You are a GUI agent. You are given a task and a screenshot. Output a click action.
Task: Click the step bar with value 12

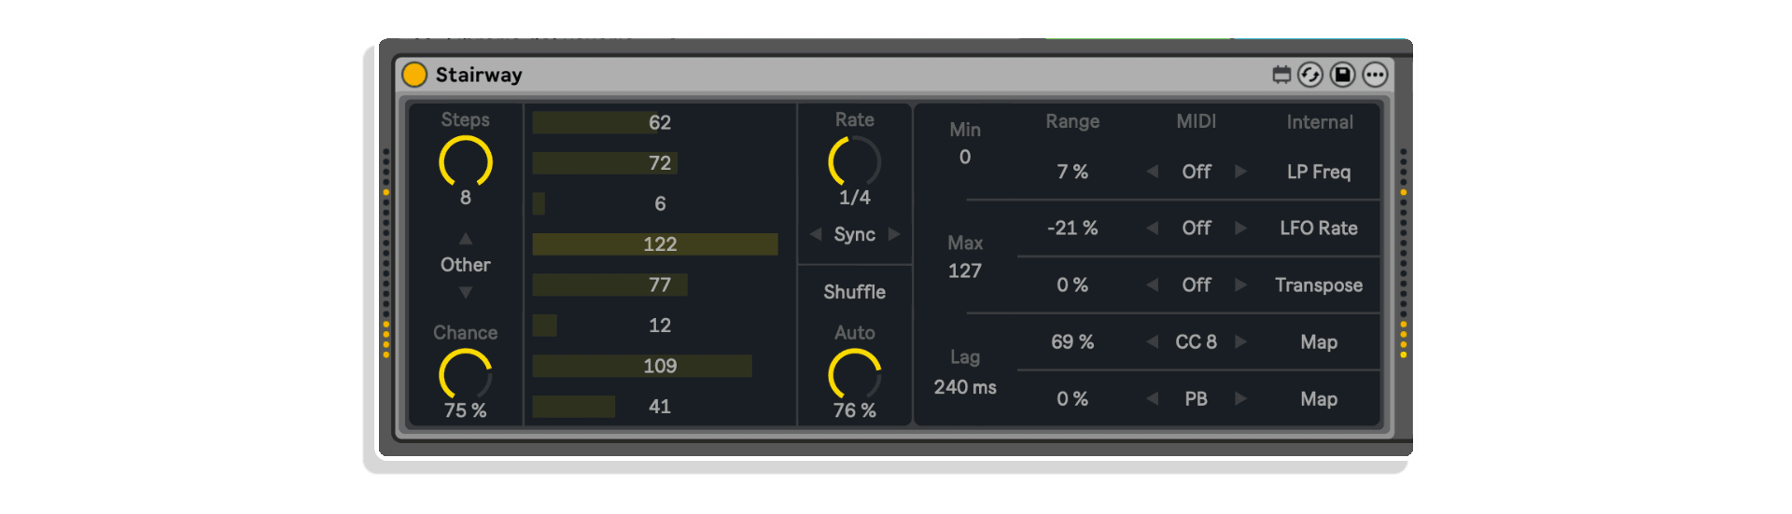click(x=660, y=326)
